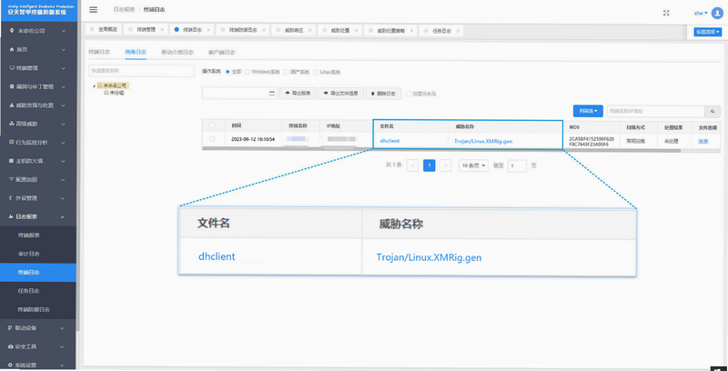Open the 客户端日志 sub-tab

coord(221,53)
